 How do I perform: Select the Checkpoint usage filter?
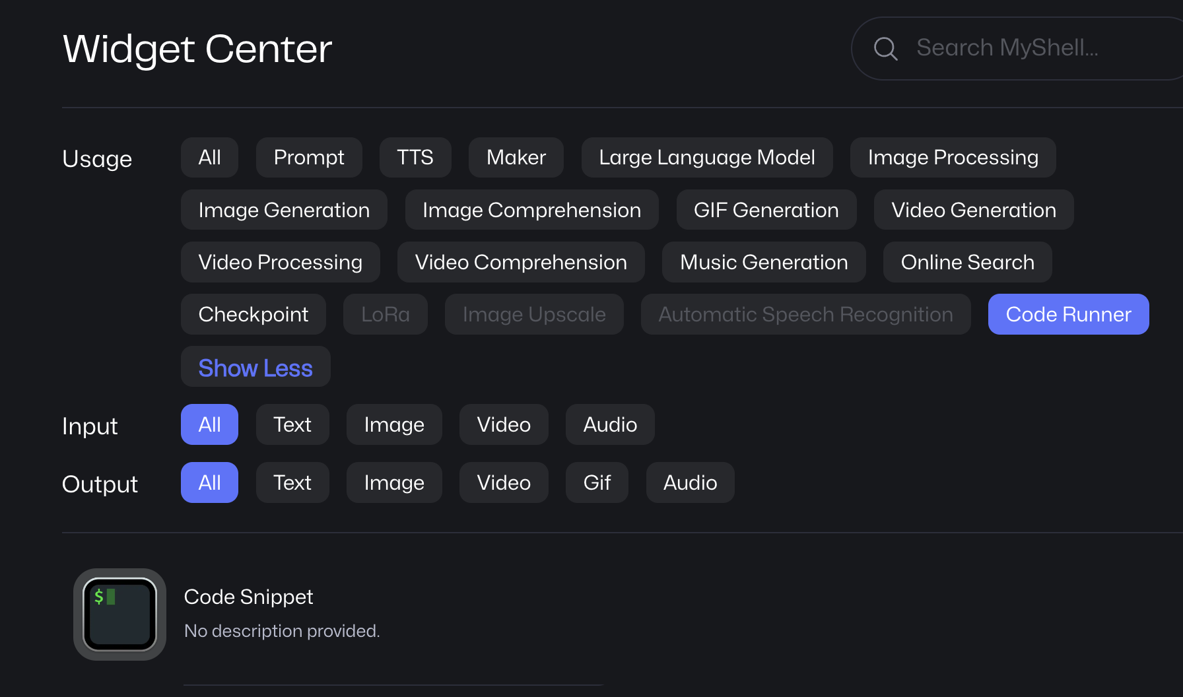pyautogui.click(x=253, y=314)
